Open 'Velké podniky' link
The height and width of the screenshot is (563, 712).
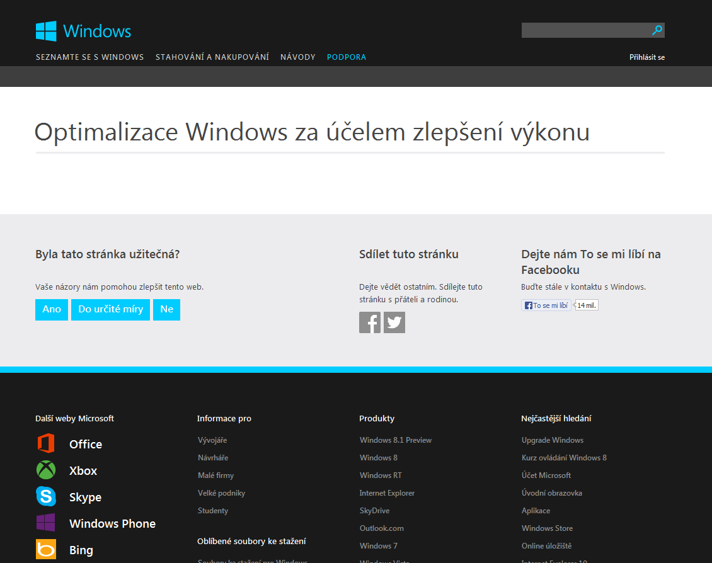click(222, 493)
